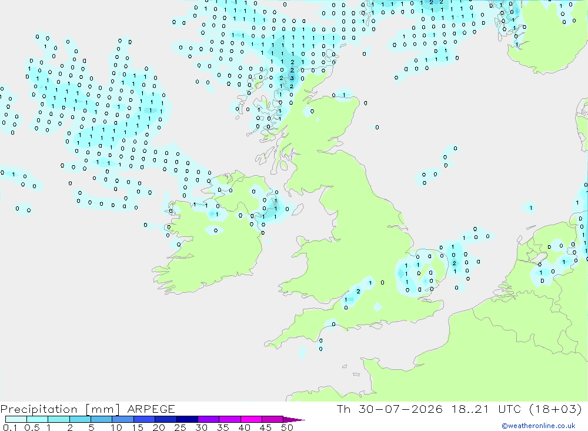Click the legend tick label '15'
The image size is (588, 431).
coord(138,427)
